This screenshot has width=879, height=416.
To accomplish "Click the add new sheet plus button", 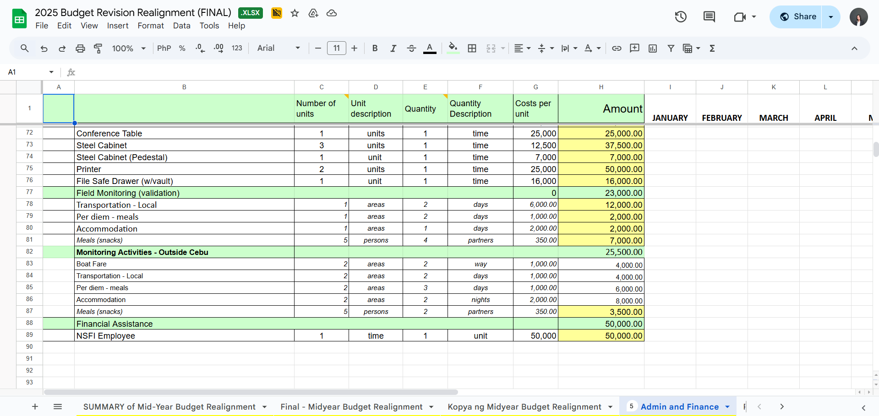I will (x=35, y=406).
